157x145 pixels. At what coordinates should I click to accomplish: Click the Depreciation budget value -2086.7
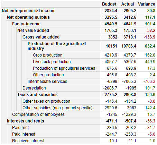tap(109, 88)
